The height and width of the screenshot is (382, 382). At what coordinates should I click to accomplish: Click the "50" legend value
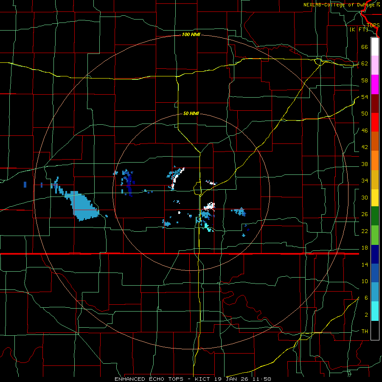365,114
